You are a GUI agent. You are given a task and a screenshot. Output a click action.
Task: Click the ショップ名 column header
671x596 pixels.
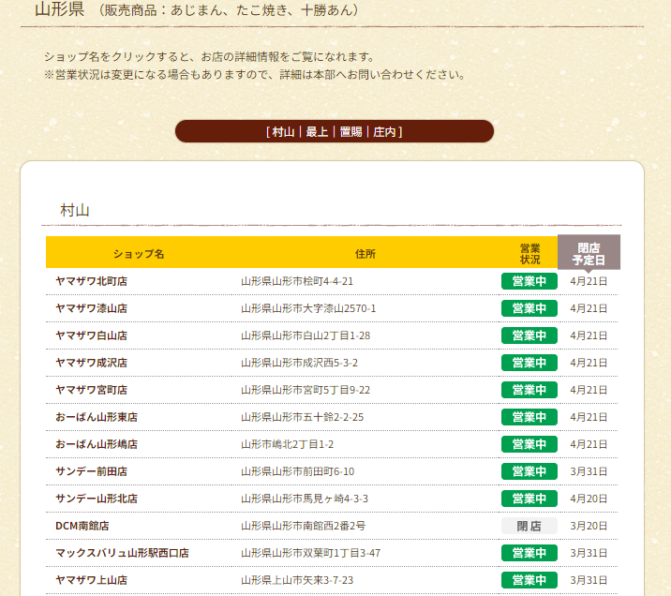click(x=139, y=254)
